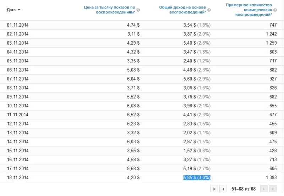Go to first page of results
The height and width of the screenshot is (196, 284).
click(214, 189)
